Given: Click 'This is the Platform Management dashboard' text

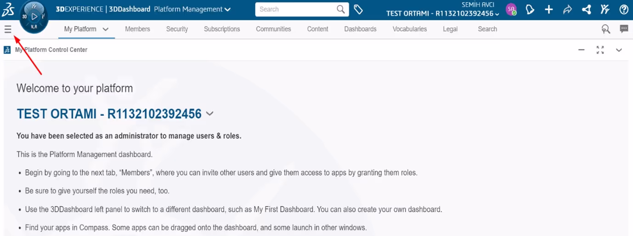Looking at the screenshot, I should [x=85, y=154].
